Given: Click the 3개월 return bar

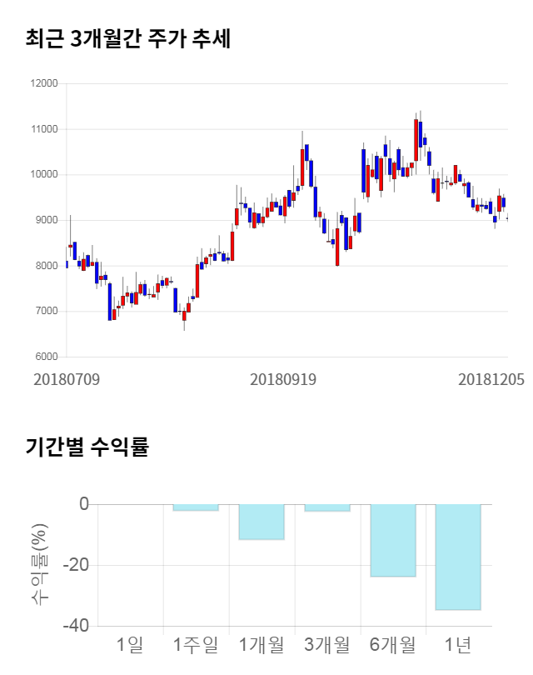Looking at the screenshot, I should (x=327, y=507).
